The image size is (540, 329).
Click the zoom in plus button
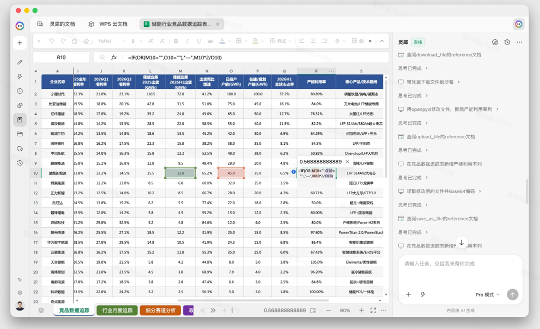click(x=361, y=310)
